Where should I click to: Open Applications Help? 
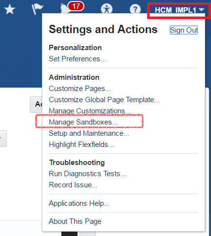coord(79,203)
